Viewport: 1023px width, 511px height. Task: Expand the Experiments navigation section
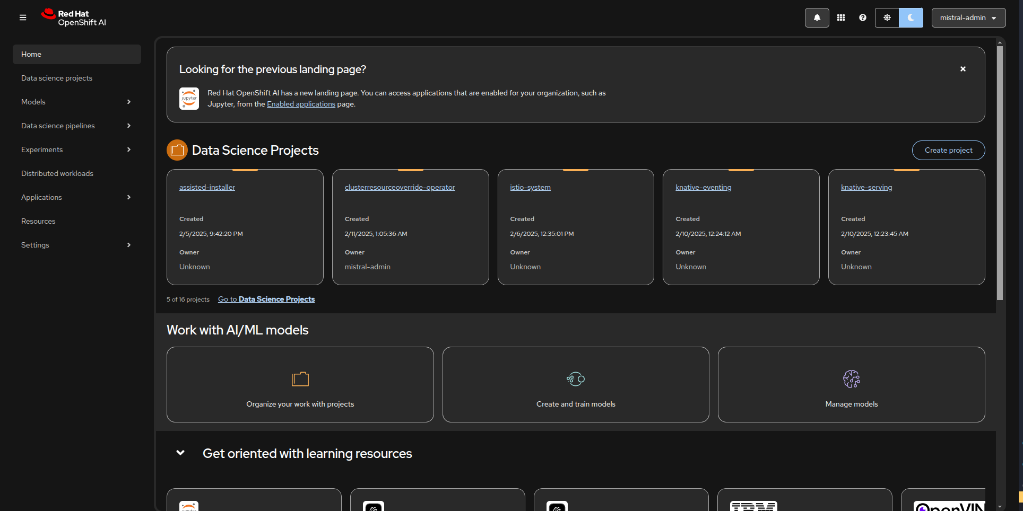pyautogui.click(x=77, y=149)
